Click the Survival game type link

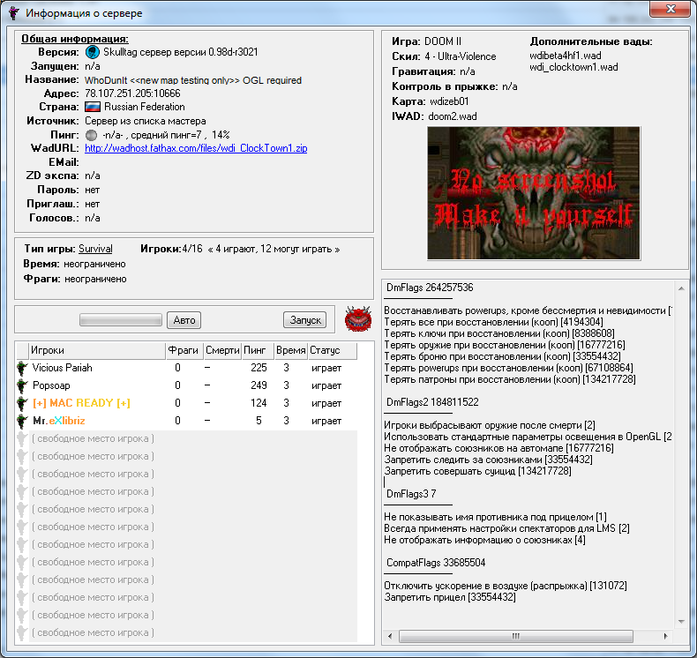(95, 250)
